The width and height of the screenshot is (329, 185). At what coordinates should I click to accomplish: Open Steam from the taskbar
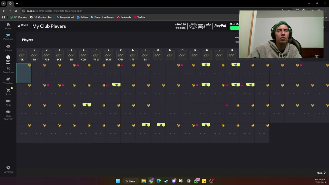[x=166, y=181]
